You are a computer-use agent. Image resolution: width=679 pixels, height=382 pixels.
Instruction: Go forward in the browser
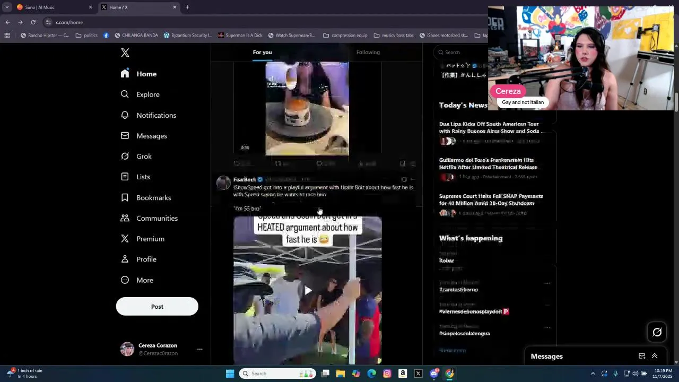[20, 22]
